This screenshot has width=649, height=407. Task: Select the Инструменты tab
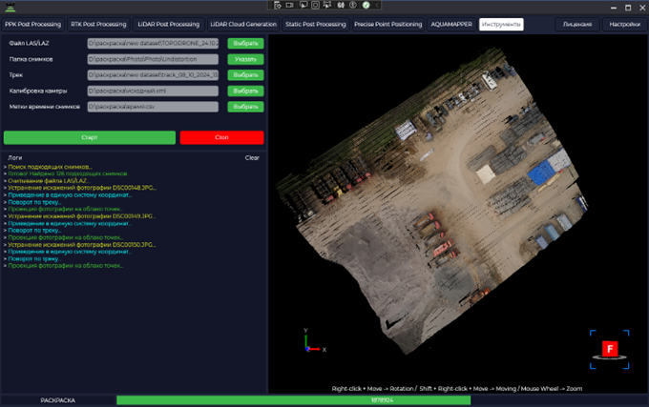501,25
